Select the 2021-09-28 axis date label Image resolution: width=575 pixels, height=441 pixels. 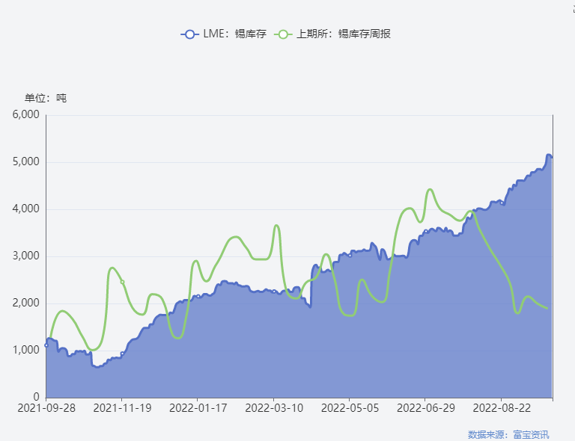click(x=46, y=408)
